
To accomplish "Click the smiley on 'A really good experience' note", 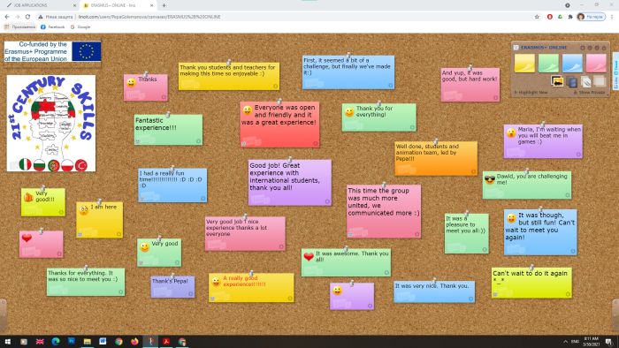I will tap(216, 282).
